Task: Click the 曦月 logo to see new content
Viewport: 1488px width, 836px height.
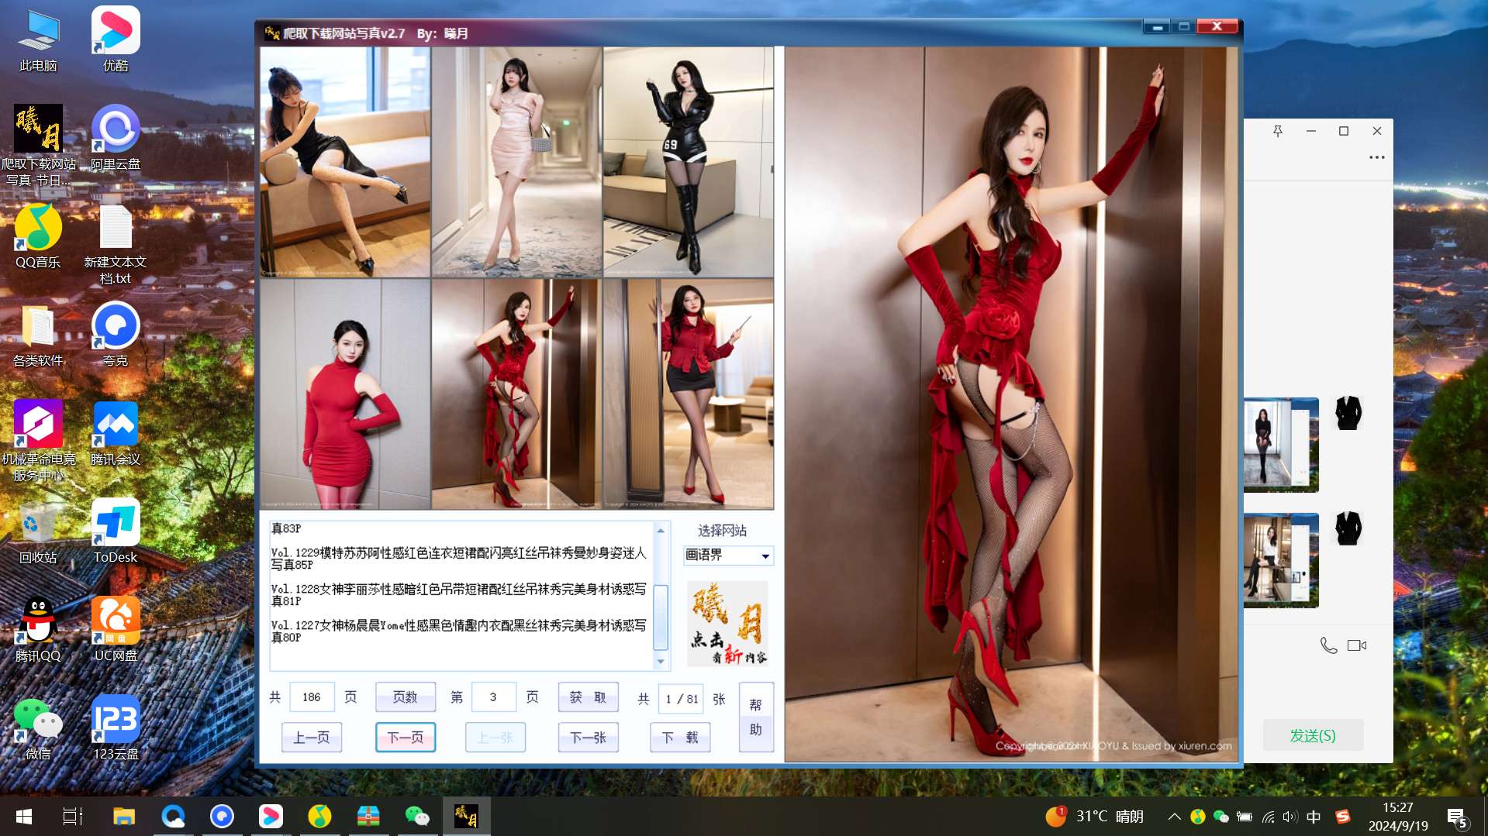Action: pos(727,624)
